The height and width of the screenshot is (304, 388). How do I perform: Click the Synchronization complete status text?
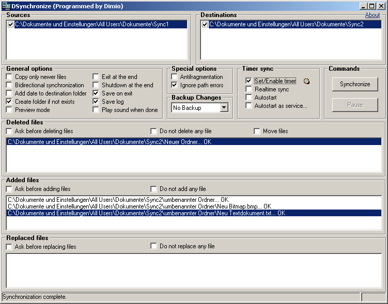tap(35, 297)
